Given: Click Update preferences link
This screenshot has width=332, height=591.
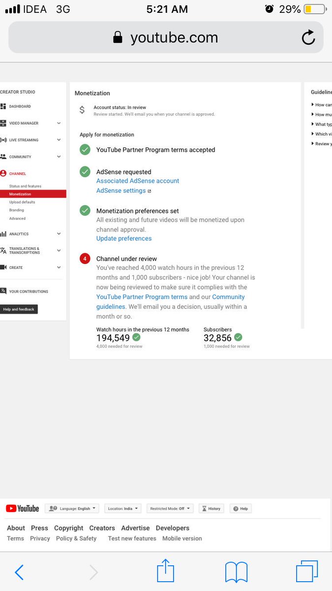Looking at the screenshot, I should point(124,238).
